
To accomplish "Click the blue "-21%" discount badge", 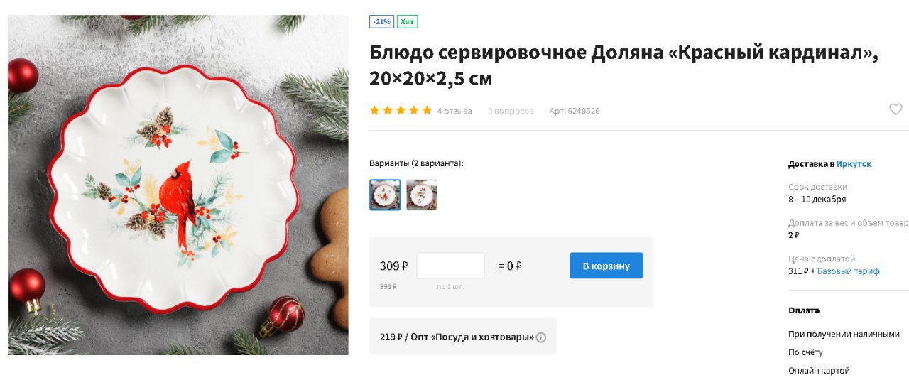I will 382,21.
